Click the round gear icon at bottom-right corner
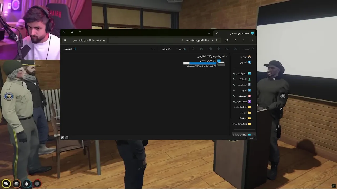The width and height of the screenshot is (337, 189). tap(334, 186)
